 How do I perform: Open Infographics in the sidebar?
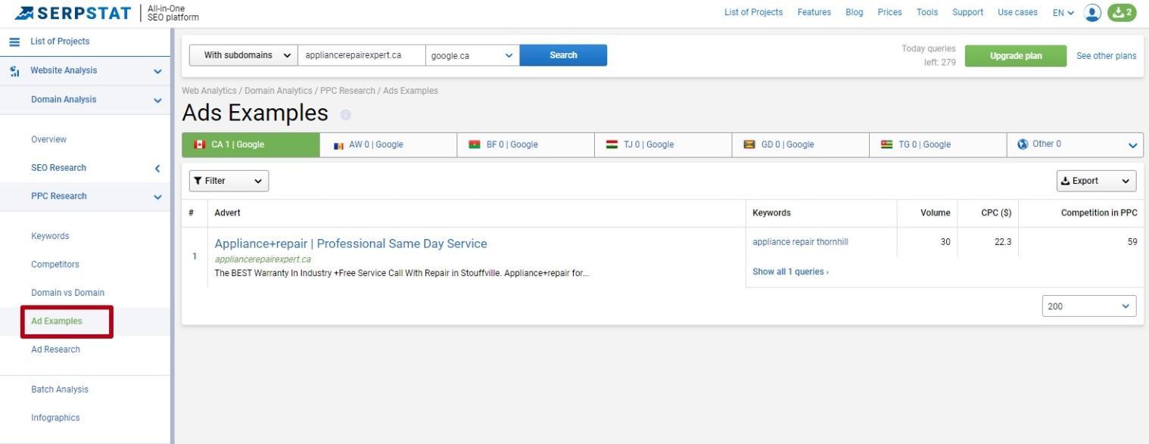pos(55,418)
